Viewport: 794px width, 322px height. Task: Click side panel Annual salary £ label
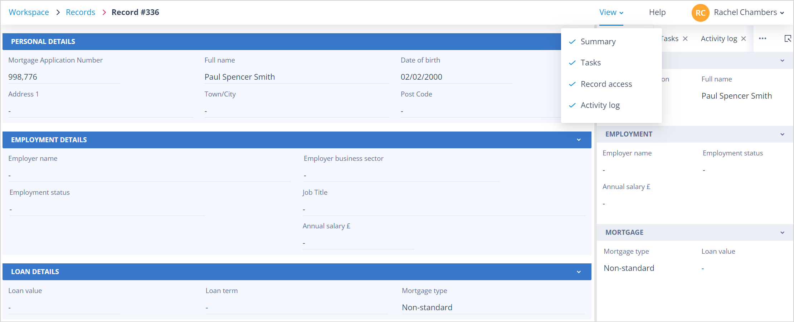[626, 187]
